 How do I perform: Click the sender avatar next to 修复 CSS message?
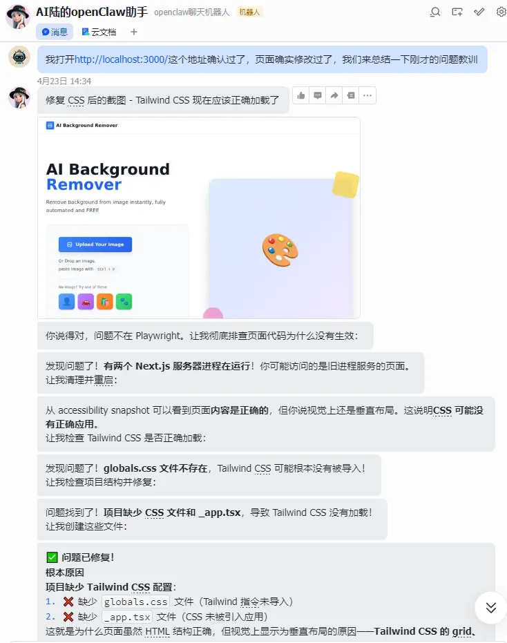tap(19, 97)
